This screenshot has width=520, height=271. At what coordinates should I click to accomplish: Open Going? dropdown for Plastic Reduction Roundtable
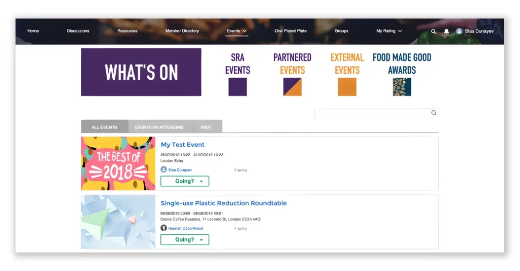(185, 240)
